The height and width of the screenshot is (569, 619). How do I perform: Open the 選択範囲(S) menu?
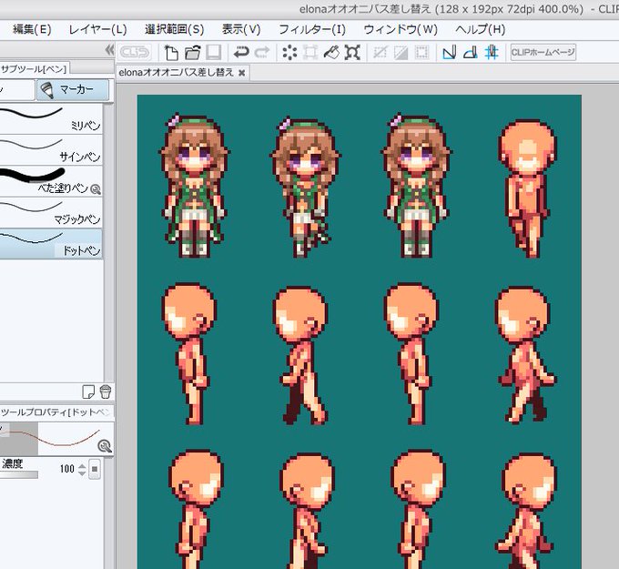[x=174, y=30]
